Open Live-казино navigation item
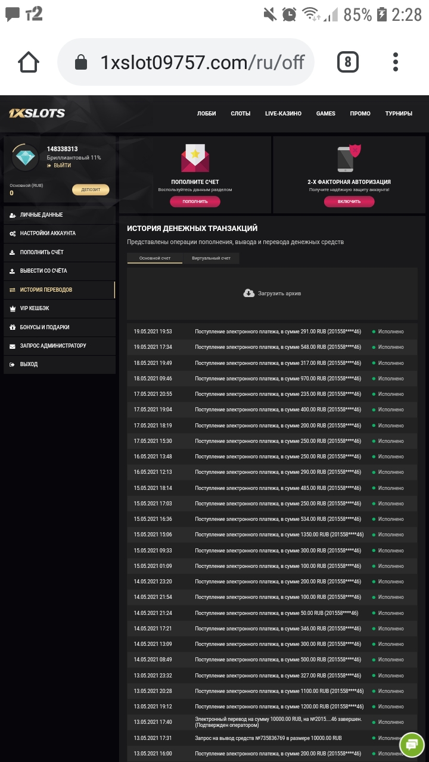The height and width of the screenshot is (762, 429). [x=283, y=114]
